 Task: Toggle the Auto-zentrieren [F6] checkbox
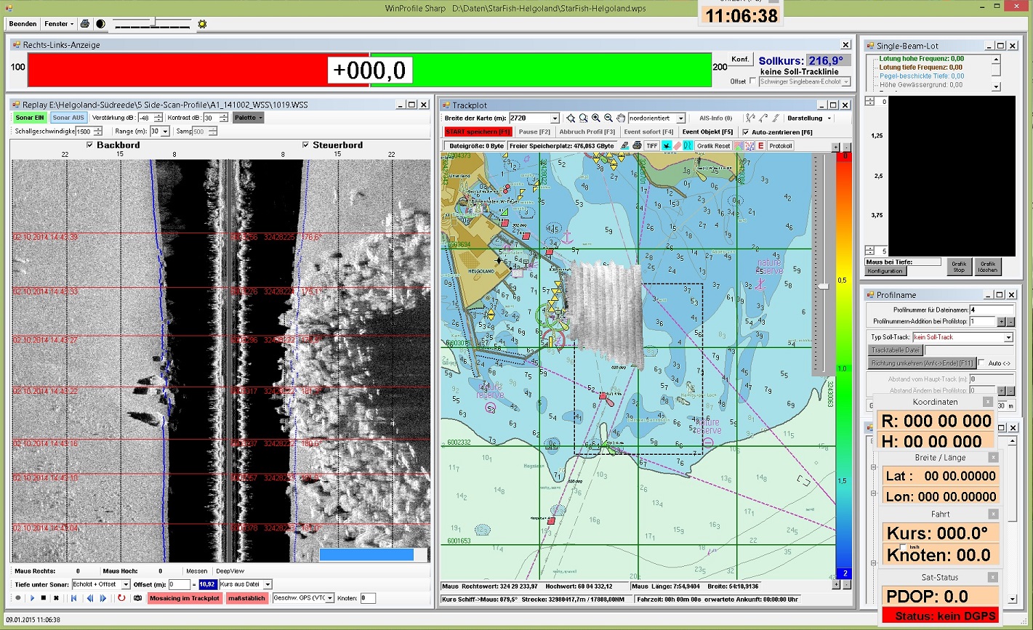coord(745,132)
